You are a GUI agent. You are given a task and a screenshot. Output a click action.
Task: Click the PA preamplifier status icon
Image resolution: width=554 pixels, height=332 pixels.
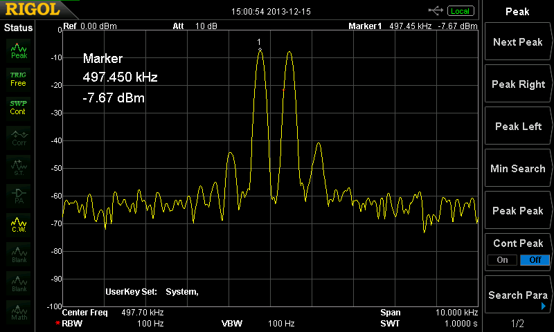click(19, 195)
